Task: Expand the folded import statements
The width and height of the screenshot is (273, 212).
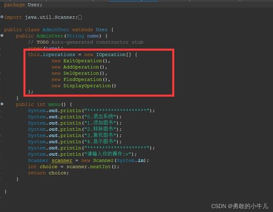Action: [2, 17]
